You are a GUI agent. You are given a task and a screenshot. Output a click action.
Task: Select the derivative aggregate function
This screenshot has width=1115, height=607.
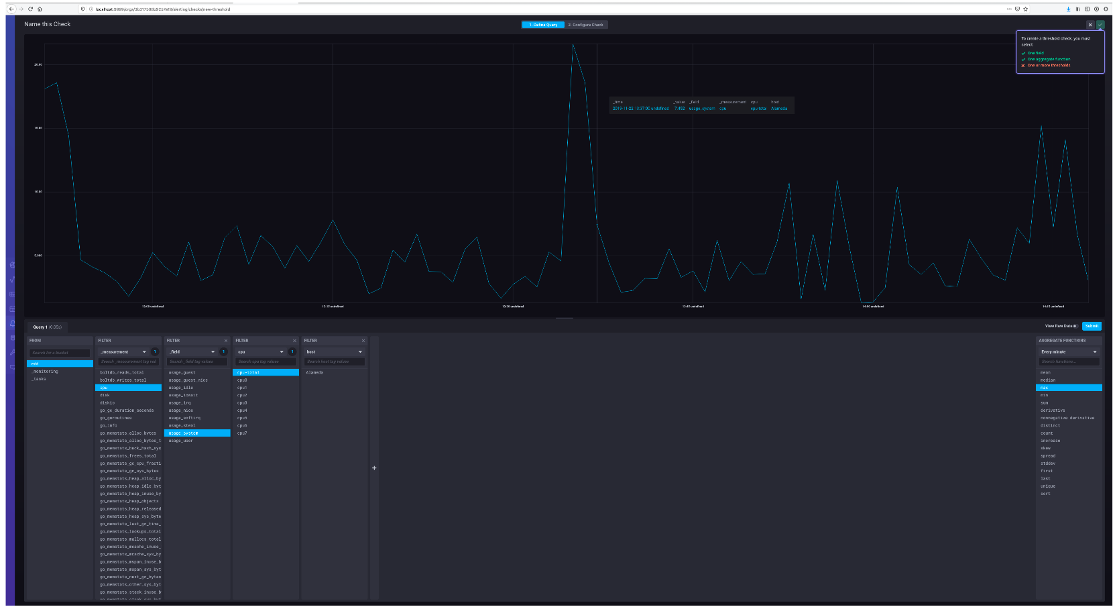[x=1069, y=410]
